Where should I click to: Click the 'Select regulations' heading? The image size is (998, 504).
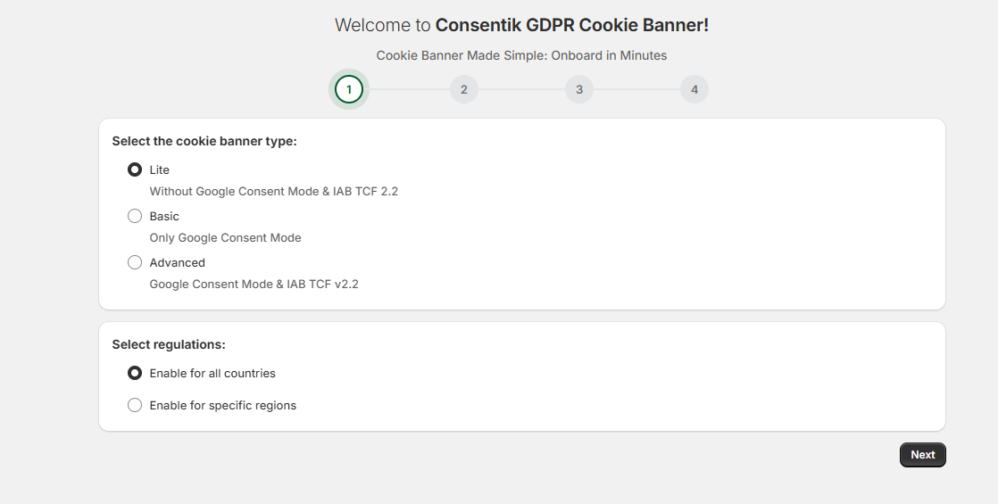coord(169,344)
